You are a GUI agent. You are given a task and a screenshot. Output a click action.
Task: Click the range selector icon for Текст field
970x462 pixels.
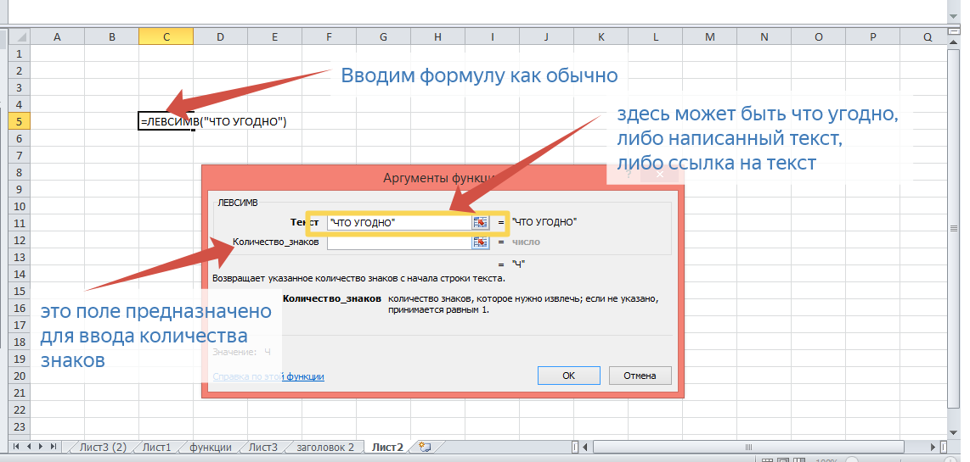pos(480,222)
